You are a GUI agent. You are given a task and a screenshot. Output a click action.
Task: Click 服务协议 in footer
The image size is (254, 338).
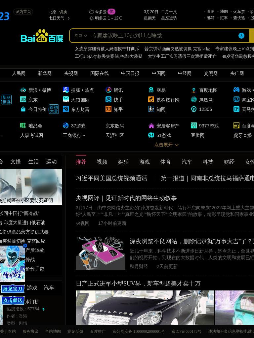coord(30,331)
